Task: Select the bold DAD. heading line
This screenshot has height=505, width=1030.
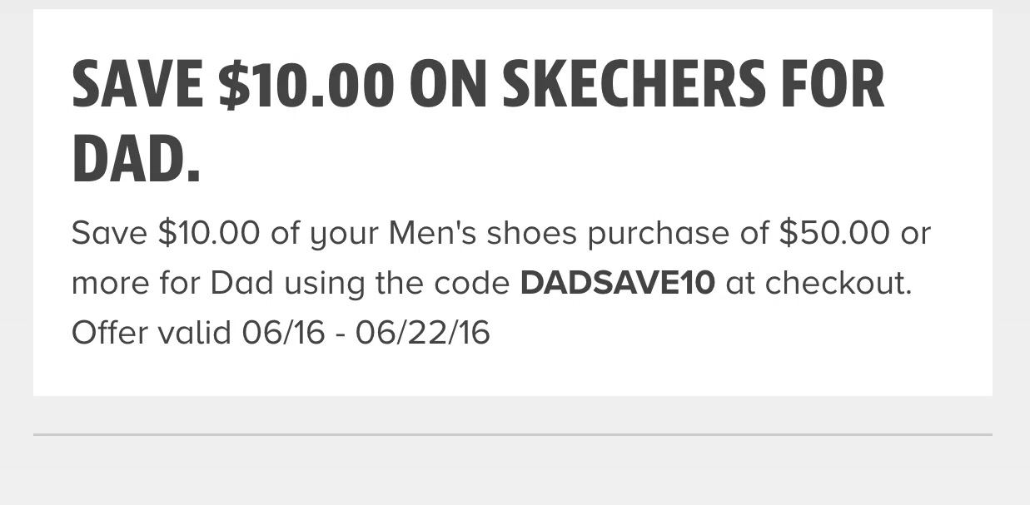Action: pos(137,158)
